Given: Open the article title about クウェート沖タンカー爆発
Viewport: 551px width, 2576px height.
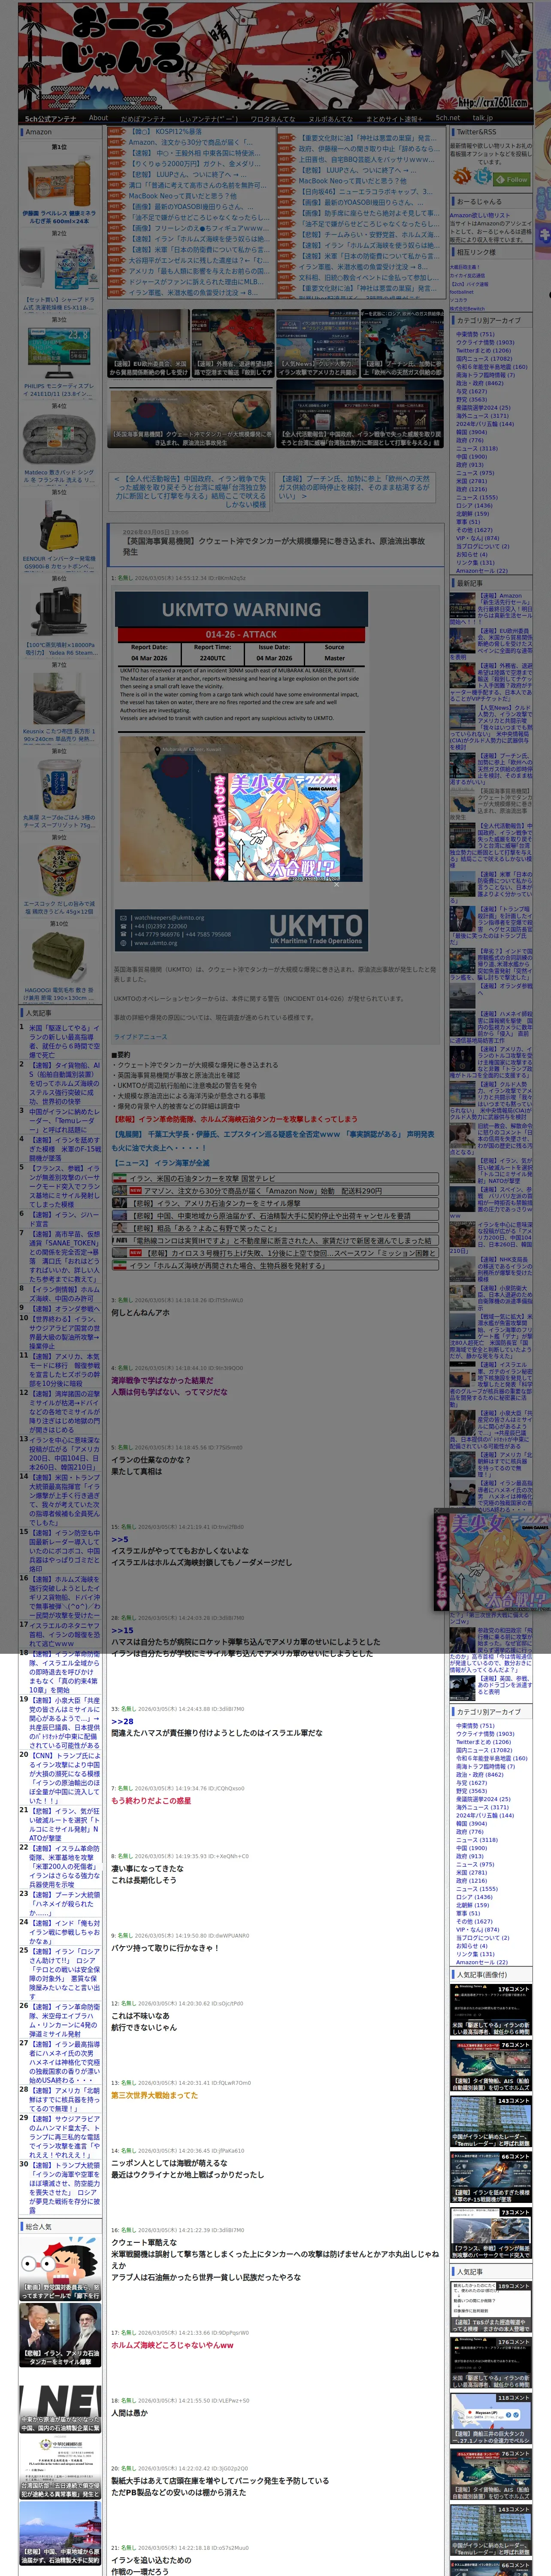Looking at the screenshot, I should [x=274, y=546].
